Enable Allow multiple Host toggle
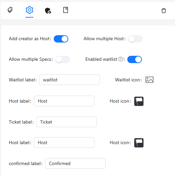Viewport: 175px width, 177px height. pyautogui.click(x=135, y=39)
